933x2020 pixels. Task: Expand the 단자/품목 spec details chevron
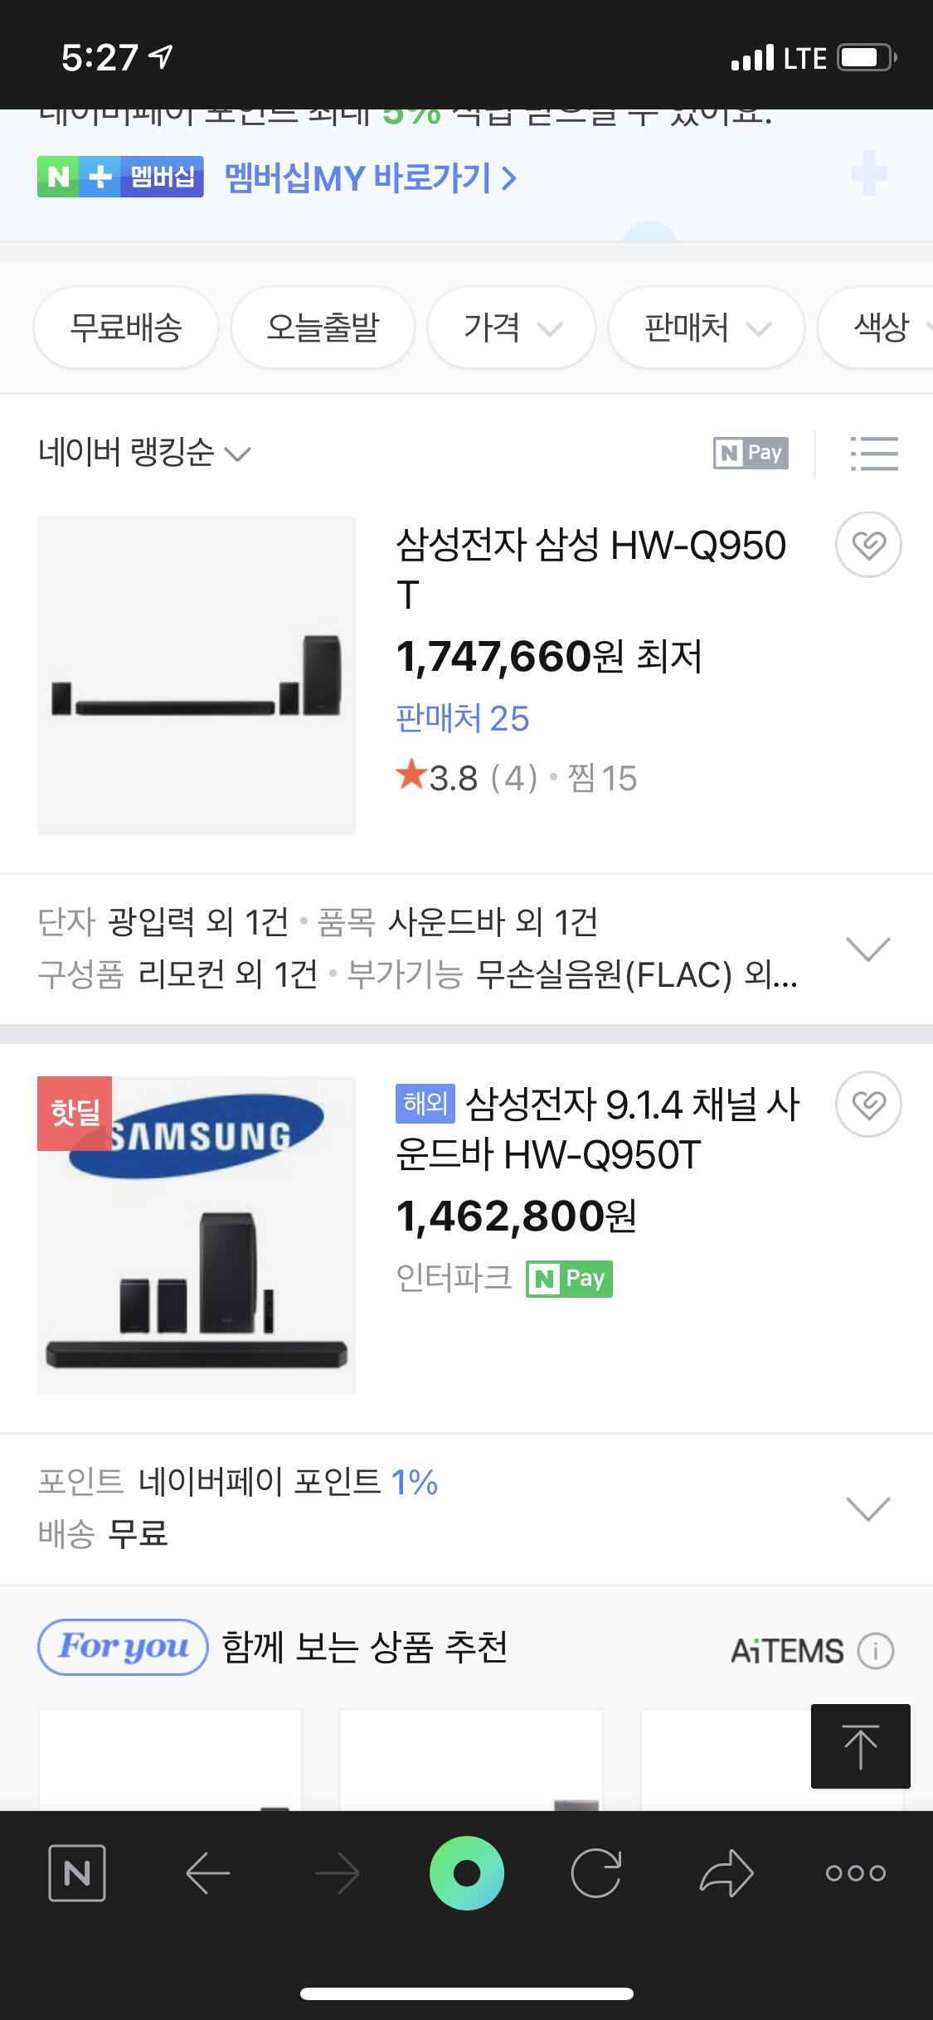click(x=867, y=949)
